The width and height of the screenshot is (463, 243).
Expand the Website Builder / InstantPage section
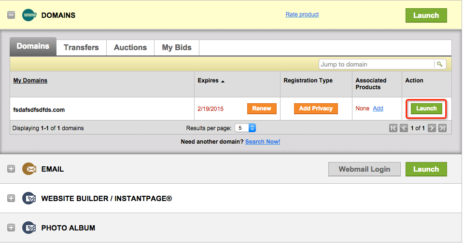coord(11,198)
